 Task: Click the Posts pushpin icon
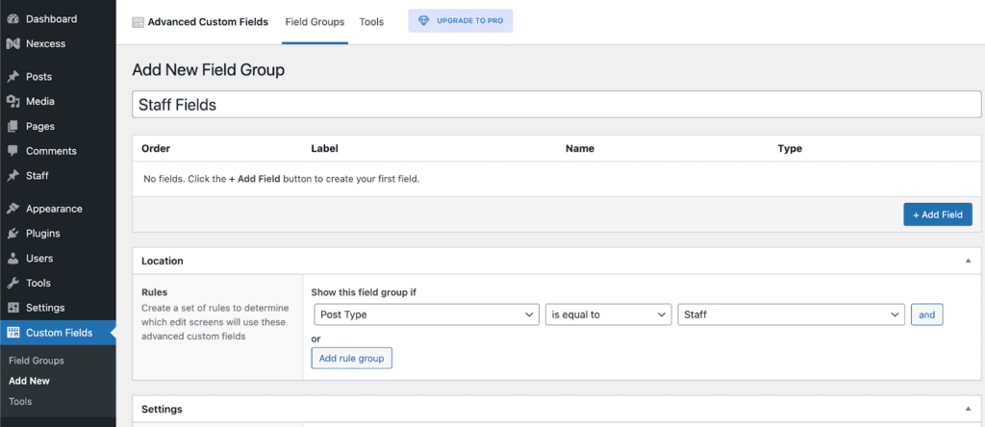point(13,77)
